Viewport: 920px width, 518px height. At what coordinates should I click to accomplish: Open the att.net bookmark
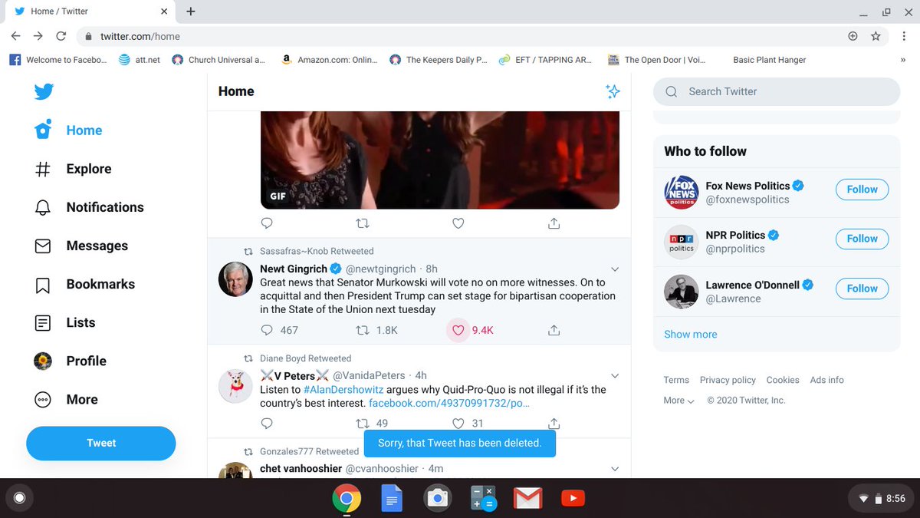(x=140, y=60)
